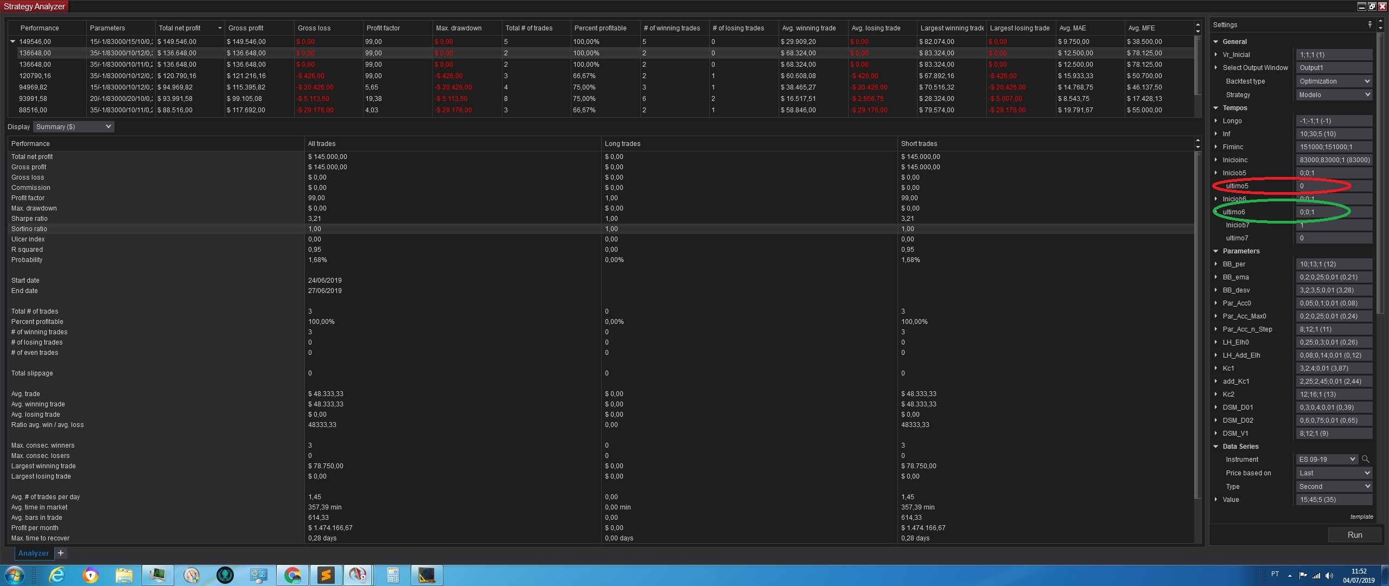This screenshot has width=1389, height=586.
Task: Open the GitKraken taskbar icon
Action: [x=225, y=575]
